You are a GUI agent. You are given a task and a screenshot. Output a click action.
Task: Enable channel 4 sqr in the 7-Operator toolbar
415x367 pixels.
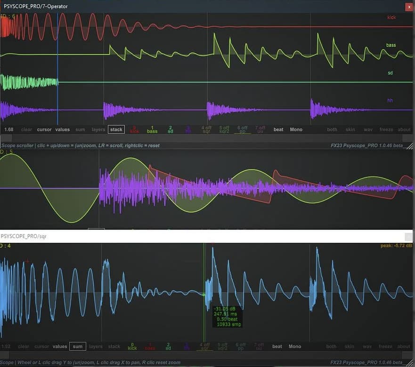[206, 129]
